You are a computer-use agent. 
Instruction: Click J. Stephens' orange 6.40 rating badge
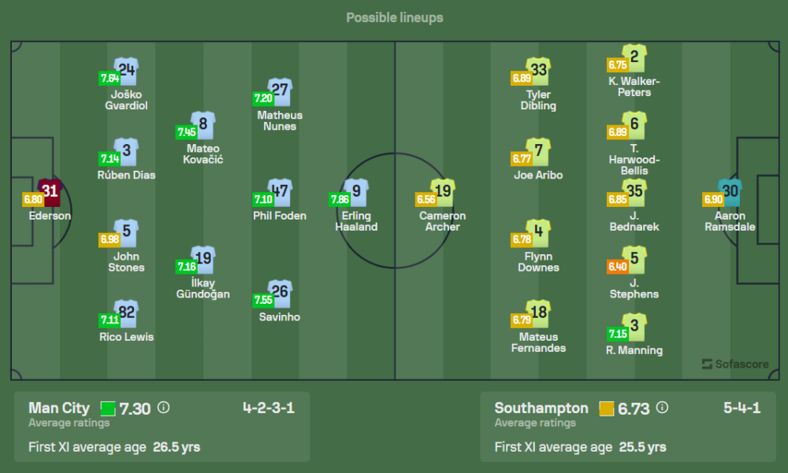pos(618,267)
